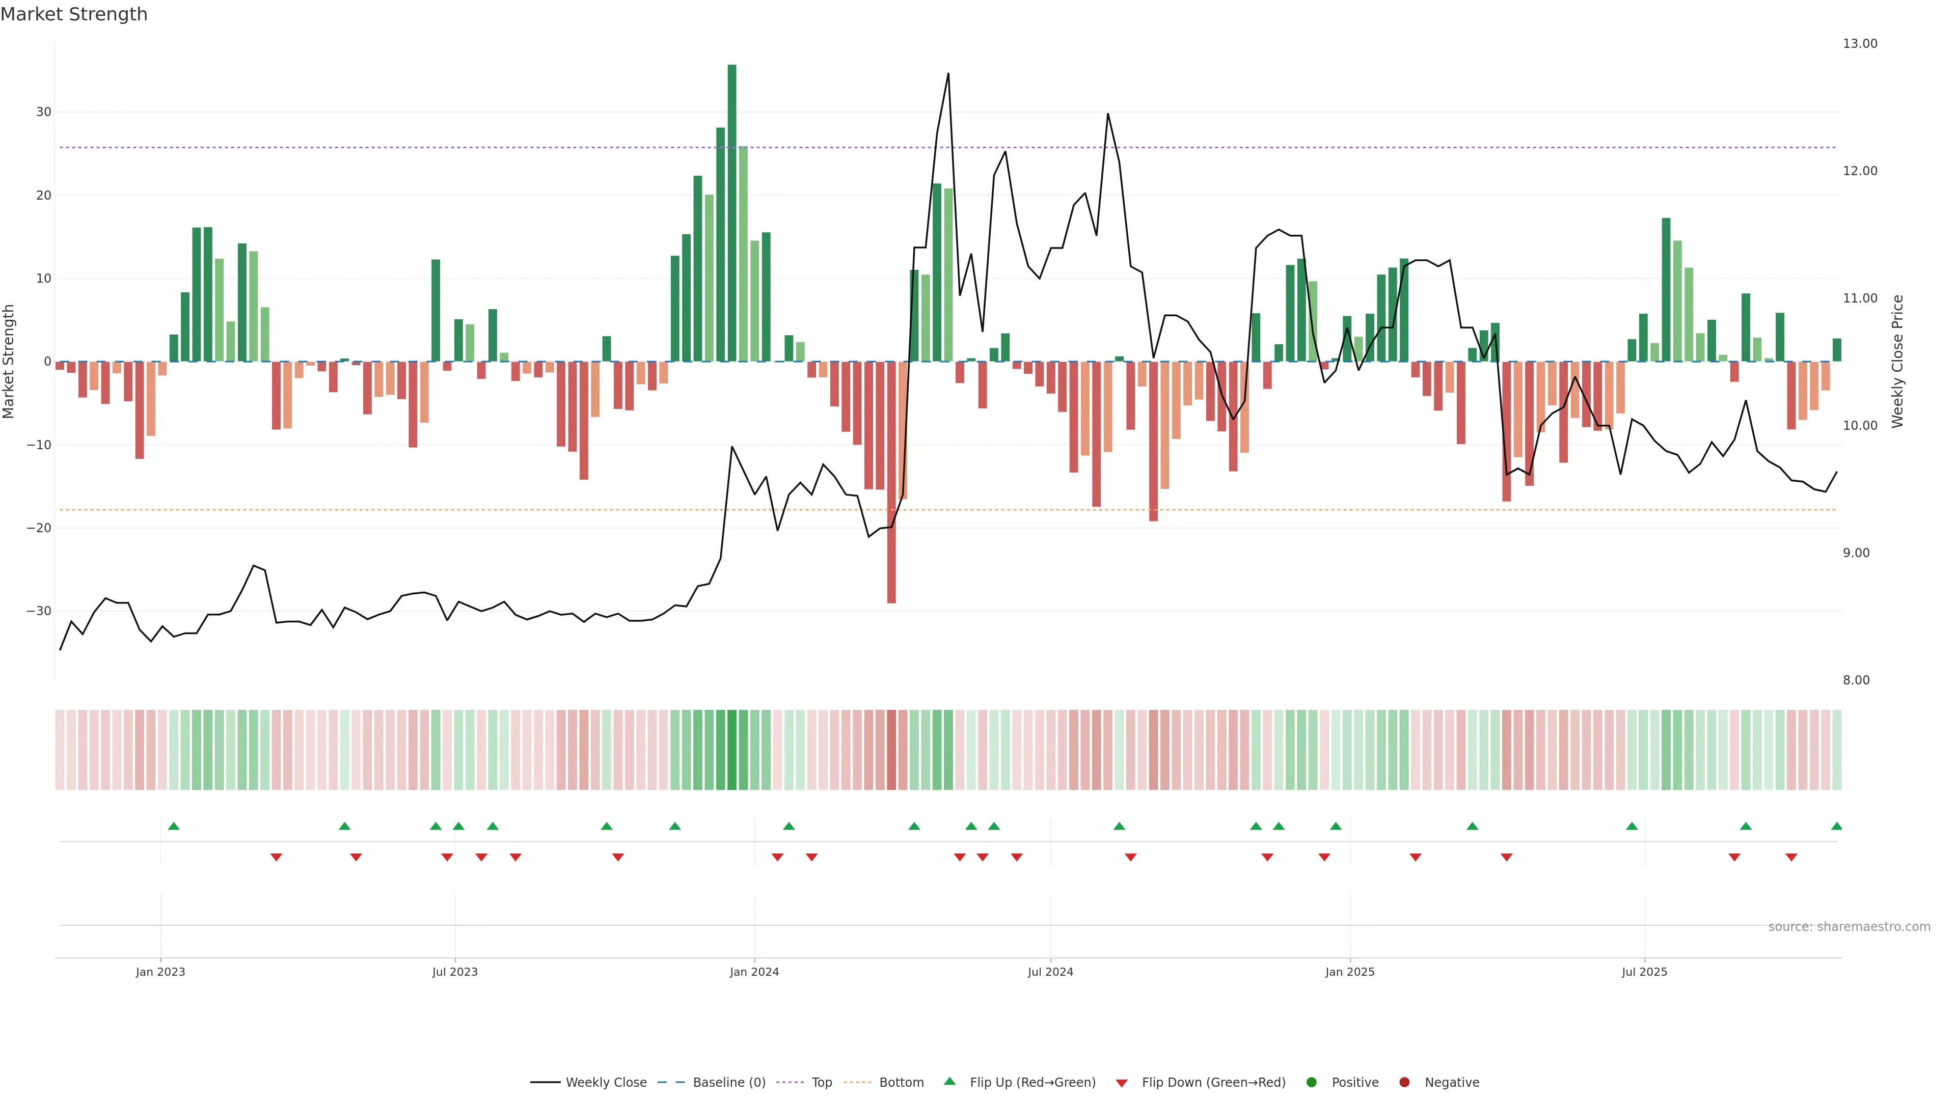Click the green Positive circle legend icon
This screenshot has height=1100, width=1956.
[1311, 1083]
